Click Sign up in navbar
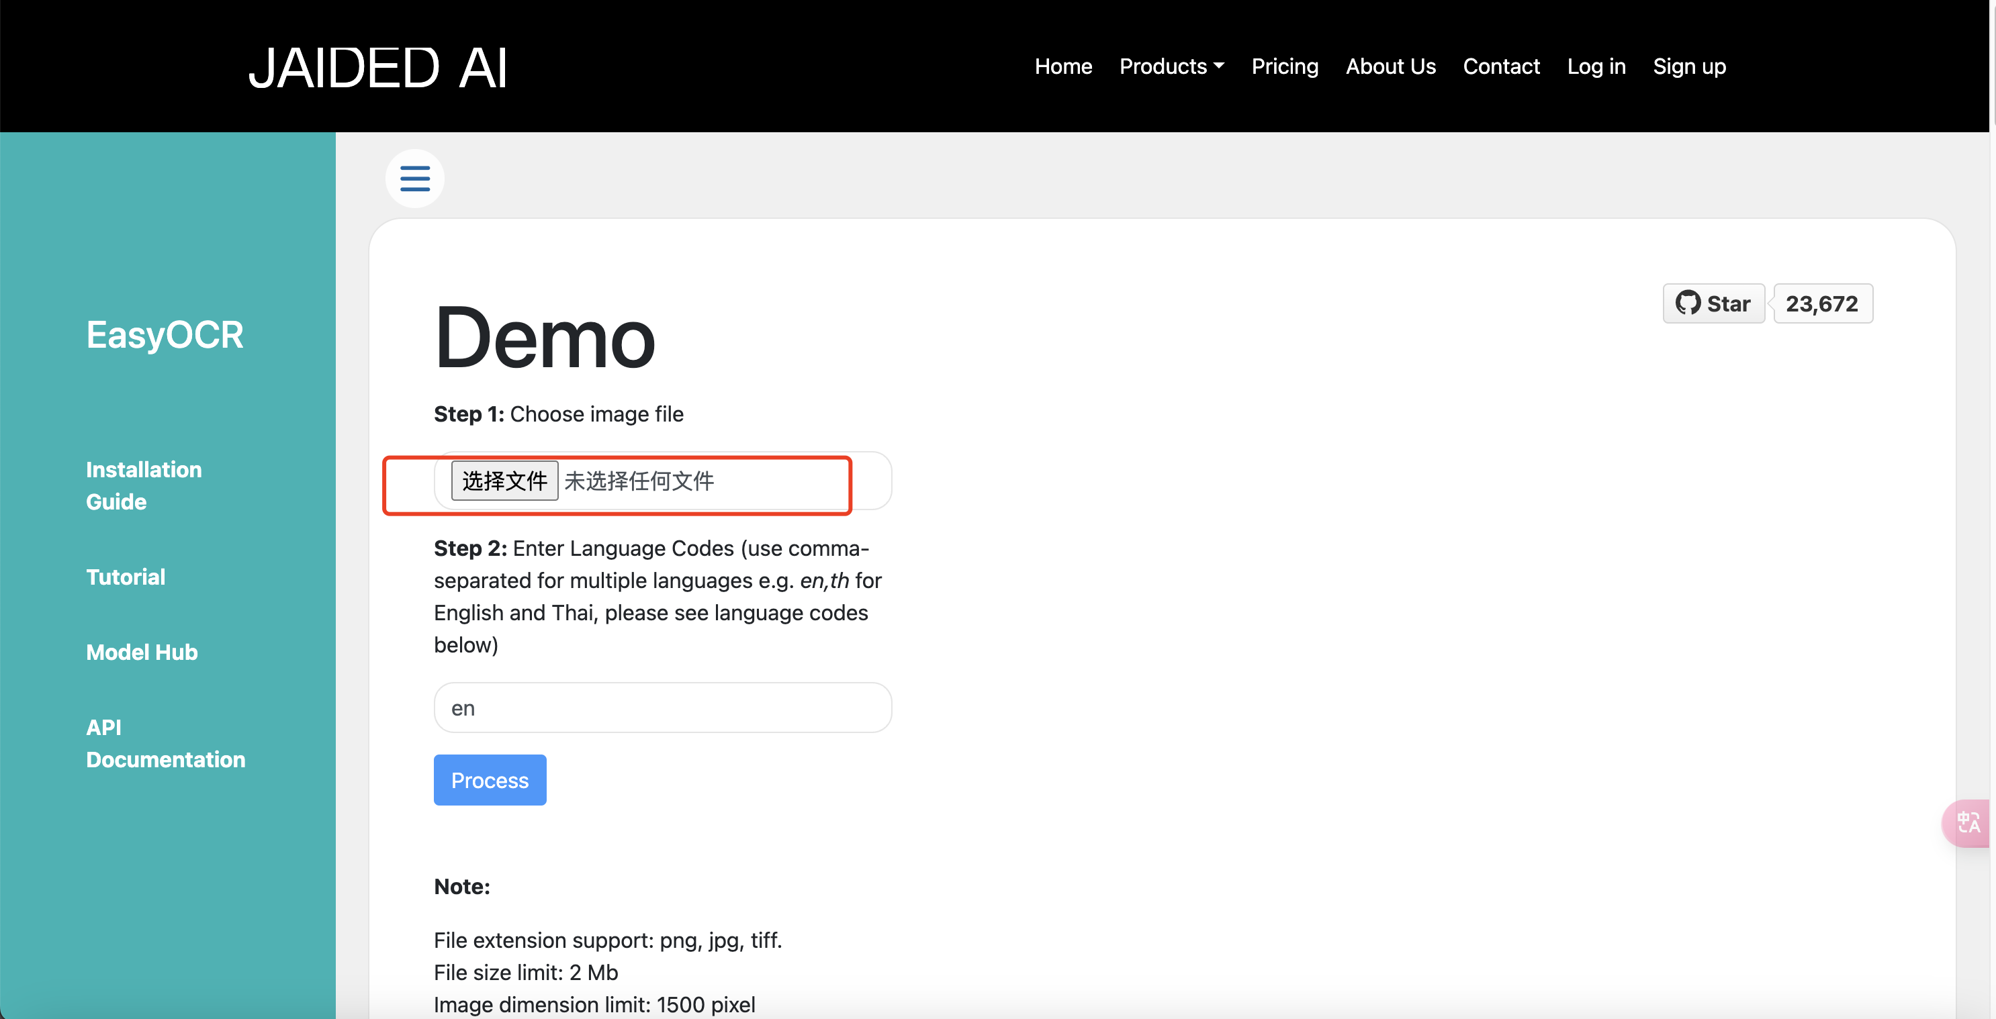The image size is (1996, 1019). coord(1688,66)
